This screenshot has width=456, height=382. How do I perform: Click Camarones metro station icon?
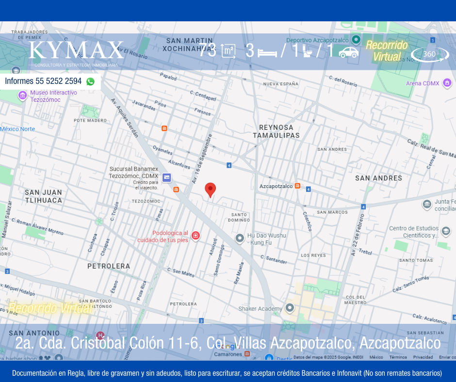click(x=247, y=354)
